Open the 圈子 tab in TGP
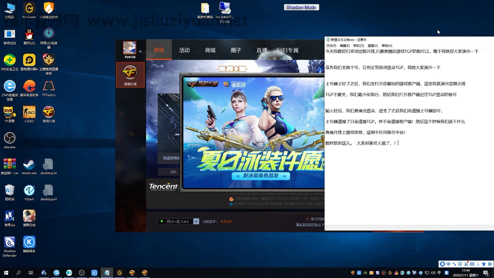This screenshot has width=494, height=278. (x=236, y=50)
